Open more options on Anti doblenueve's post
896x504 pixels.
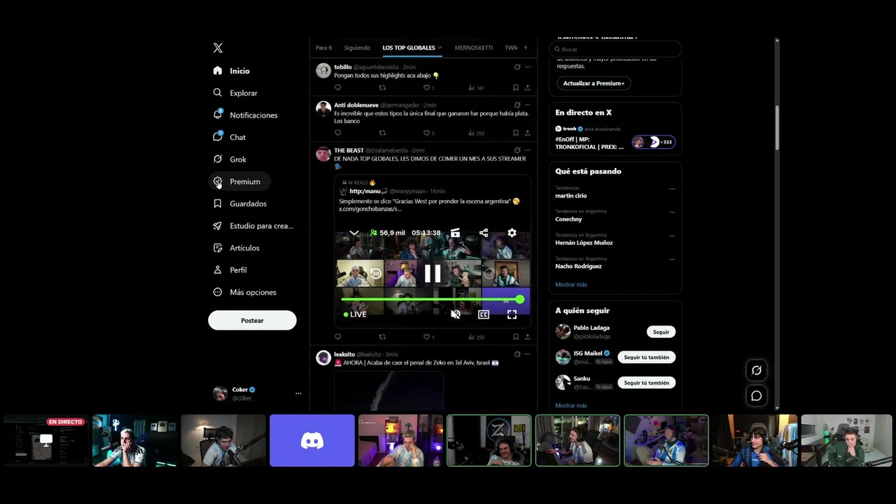(528, 105)
